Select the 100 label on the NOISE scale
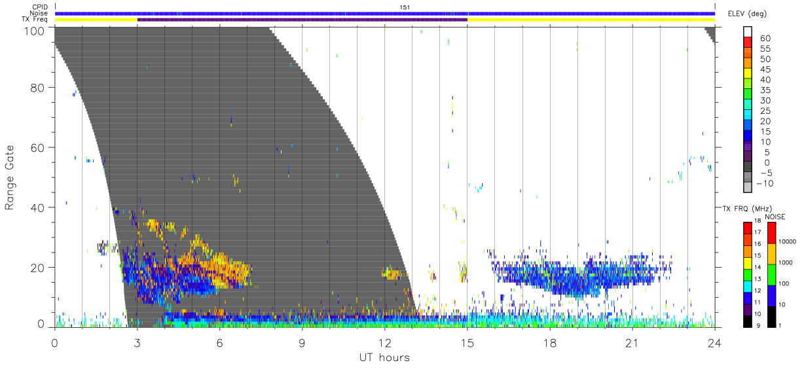This screenshot has width=804, height=371. pos(784,283)
